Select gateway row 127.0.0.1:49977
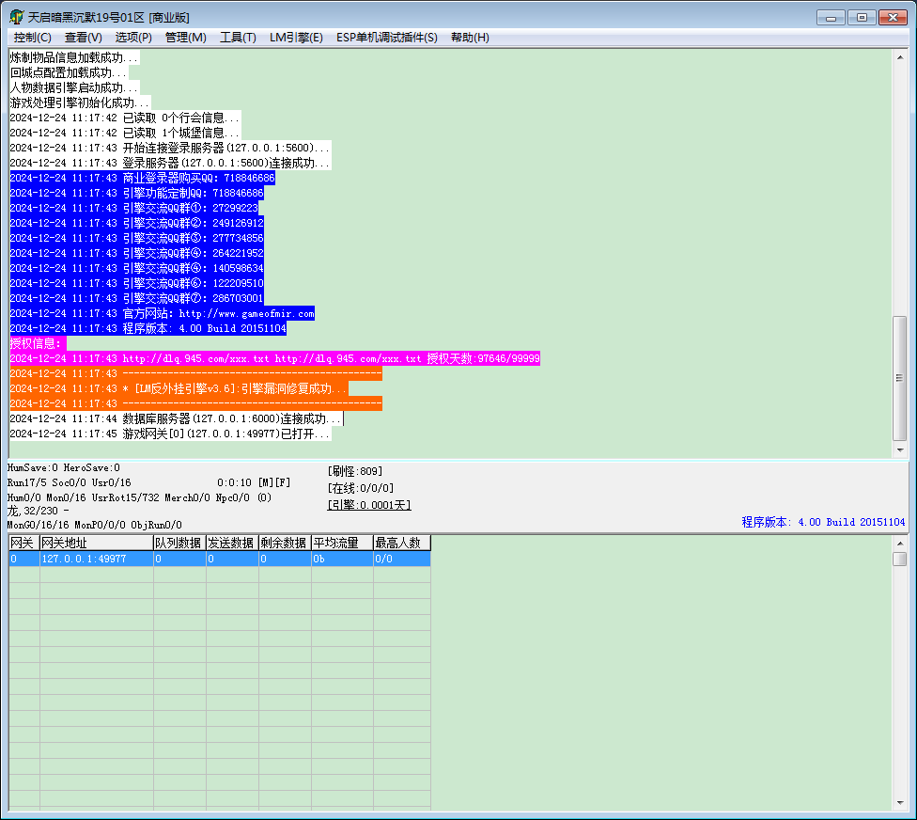Image resolution: width=917 pixels, height=820 pixels. (x=220, y=559)
